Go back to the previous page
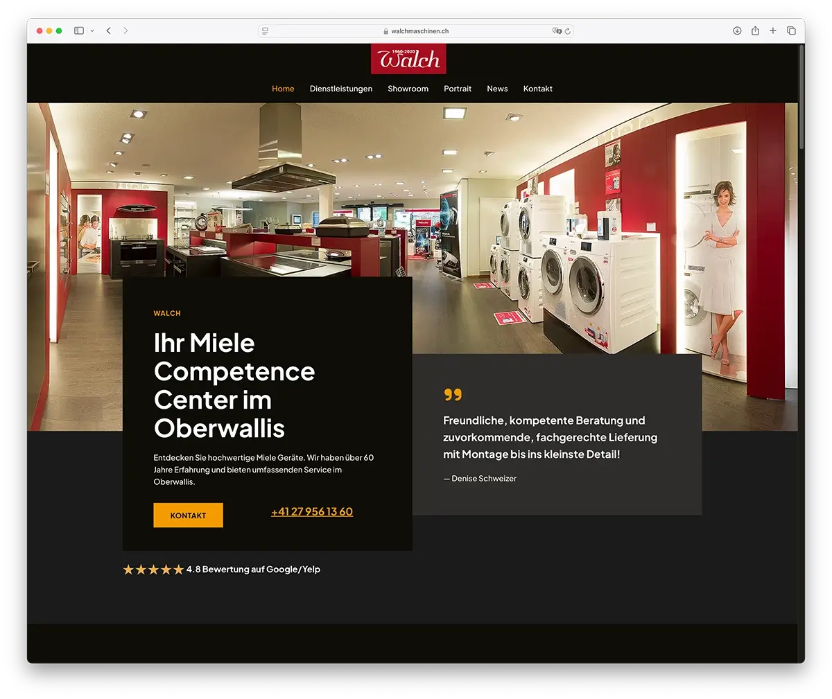This screenshot has height=699, width=832. click(109, 30)
